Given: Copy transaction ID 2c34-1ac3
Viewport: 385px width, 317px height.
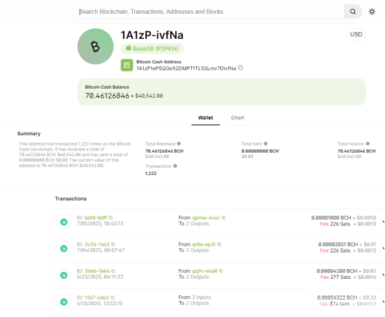Looking at the screenshot, I should pos(113,244).
